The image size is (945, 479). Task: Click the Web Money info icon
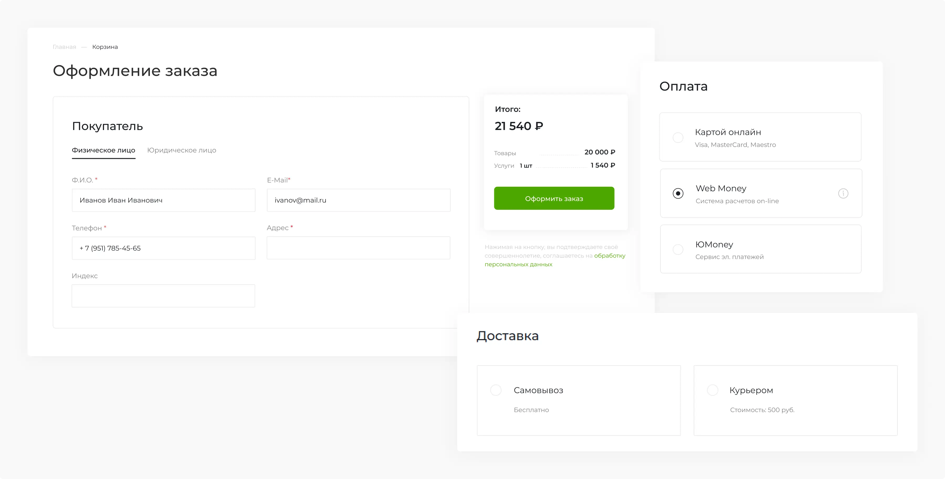(x=843, y=194)
